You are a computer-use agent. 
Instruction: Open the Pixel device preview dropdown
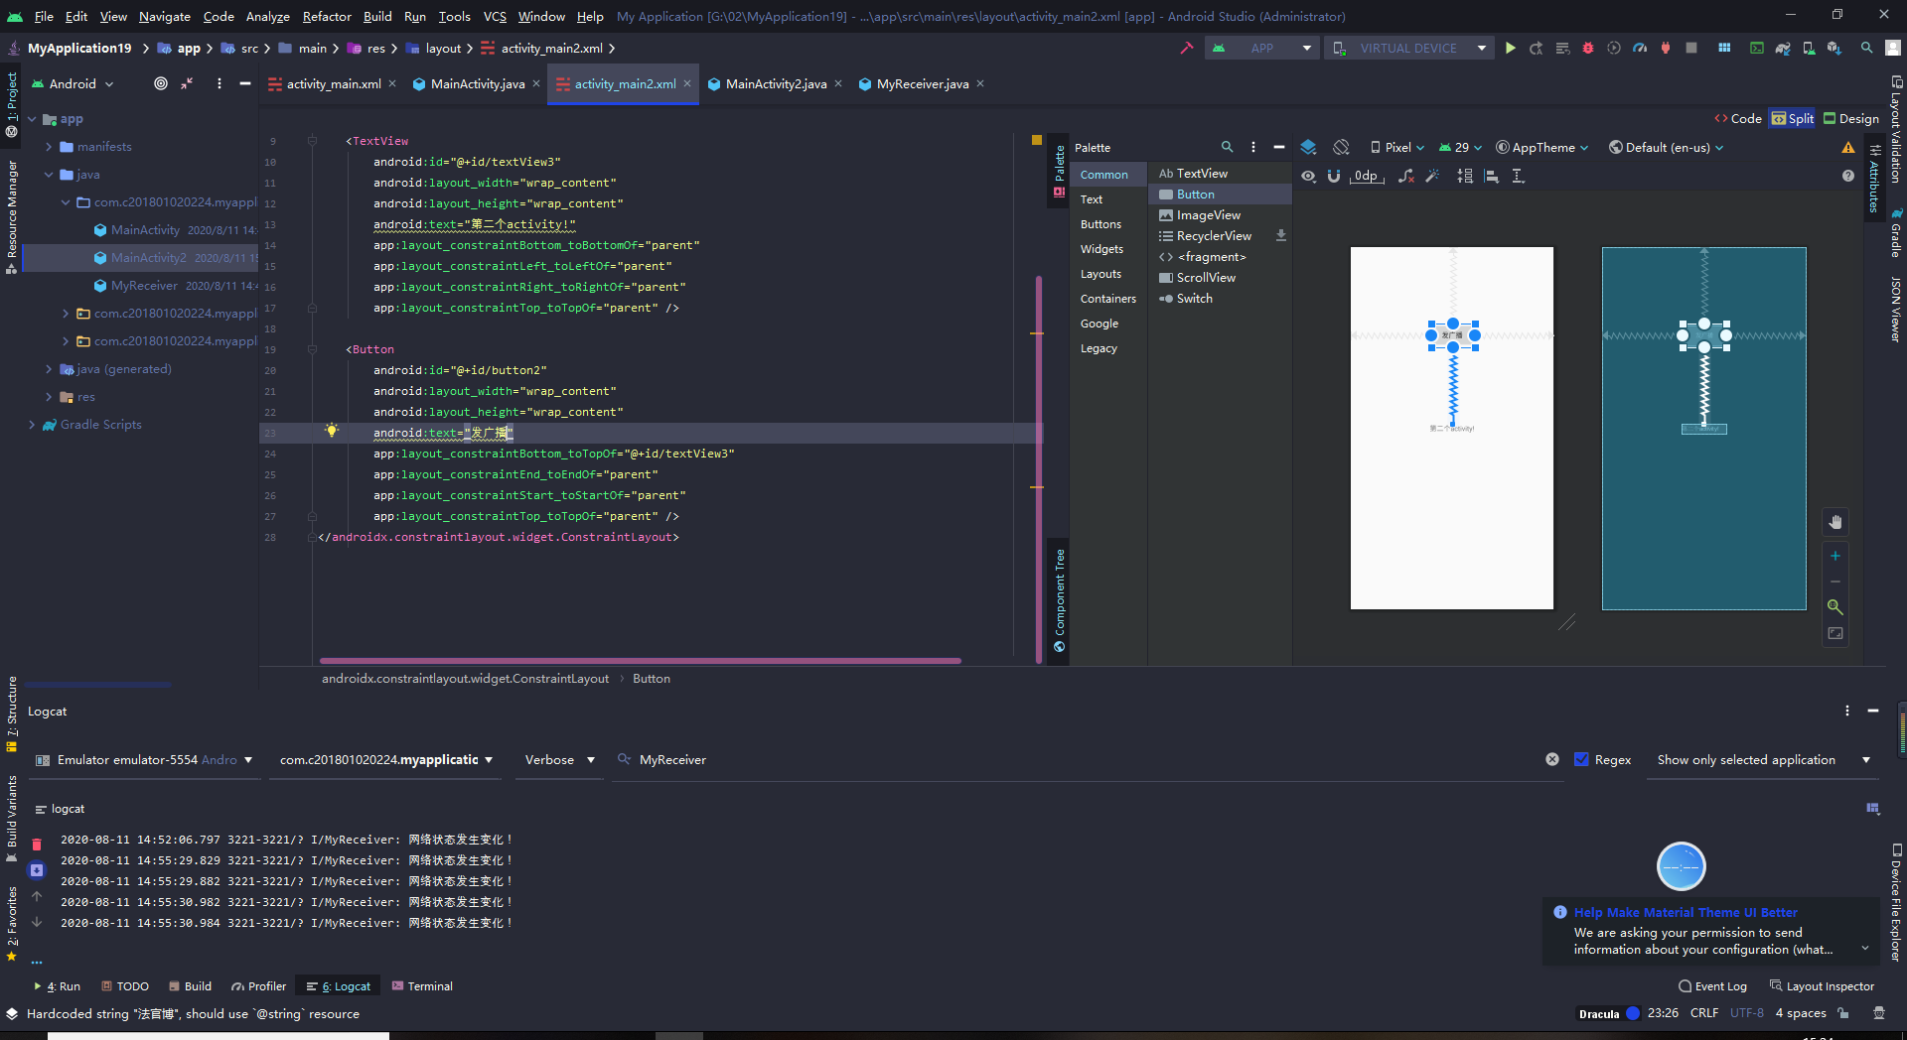tap(1396, 147)
